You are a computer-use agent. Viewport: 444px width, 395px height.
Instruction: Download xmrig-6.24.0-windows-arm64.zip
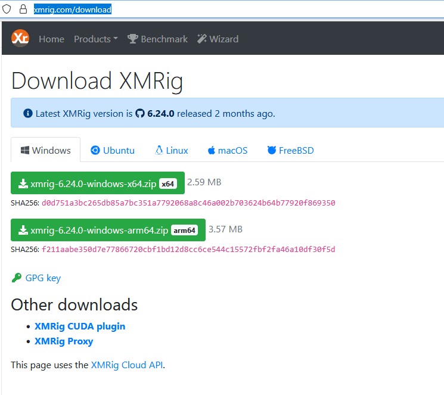(108, 230)
